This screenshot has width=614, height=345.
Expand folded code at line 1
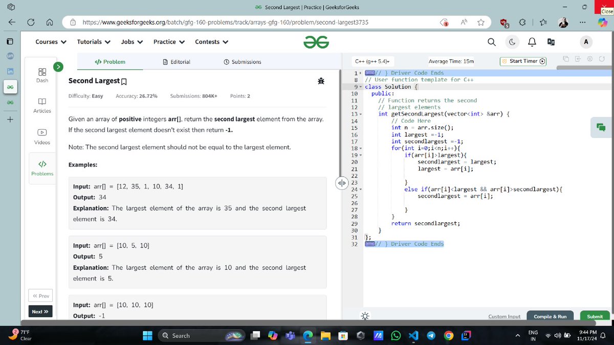[x=361, y=73]
